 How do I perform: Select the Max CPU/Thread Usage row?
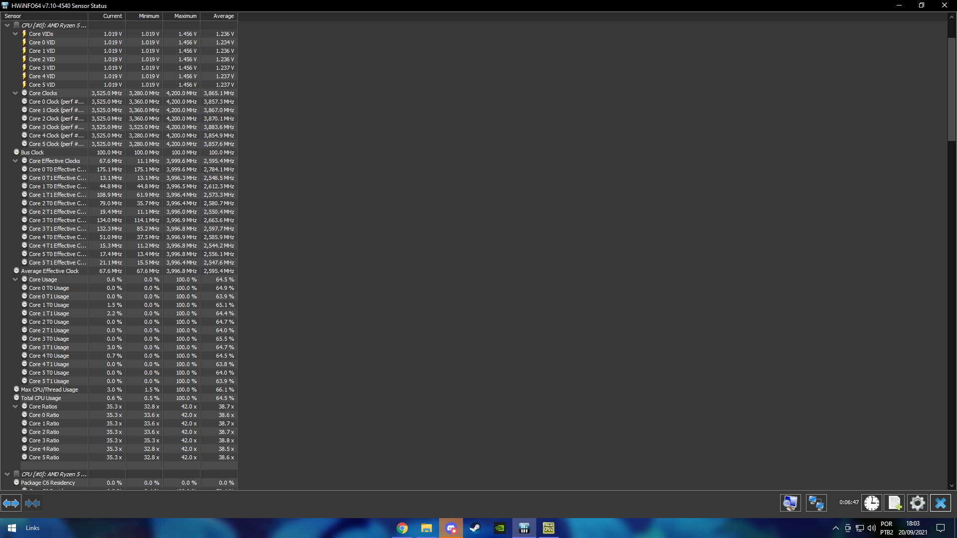[x=119, y=390]
